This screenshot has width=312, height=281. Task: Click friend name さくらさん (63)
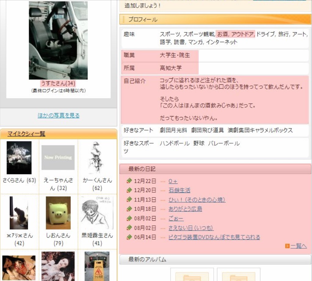(x=19, y=180)
